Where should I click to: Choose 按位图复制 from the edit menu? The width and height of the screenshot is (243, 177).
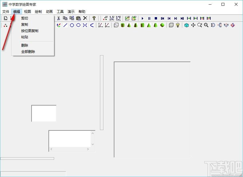tap(30, 31)
